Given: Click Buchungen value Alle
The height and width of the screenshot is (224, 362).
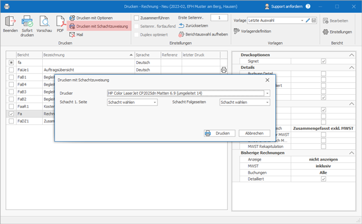Looking at the screenshot, I should [x=323, y=173].
